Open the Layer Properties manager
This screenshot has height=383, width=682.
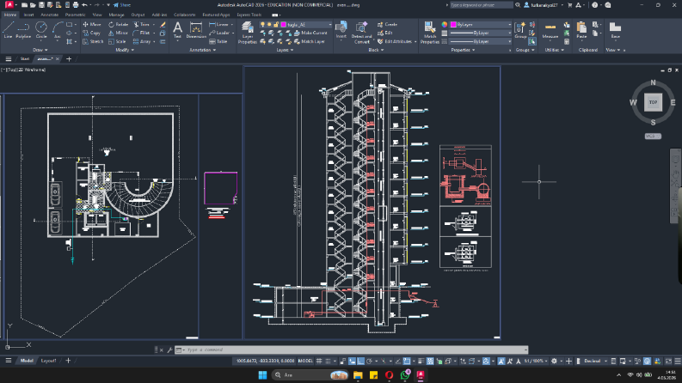click(x=248, y=33)
